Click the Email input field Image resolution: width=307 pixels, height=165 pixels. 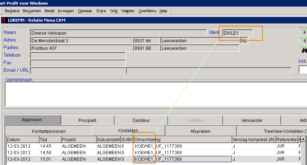[78, 71]
